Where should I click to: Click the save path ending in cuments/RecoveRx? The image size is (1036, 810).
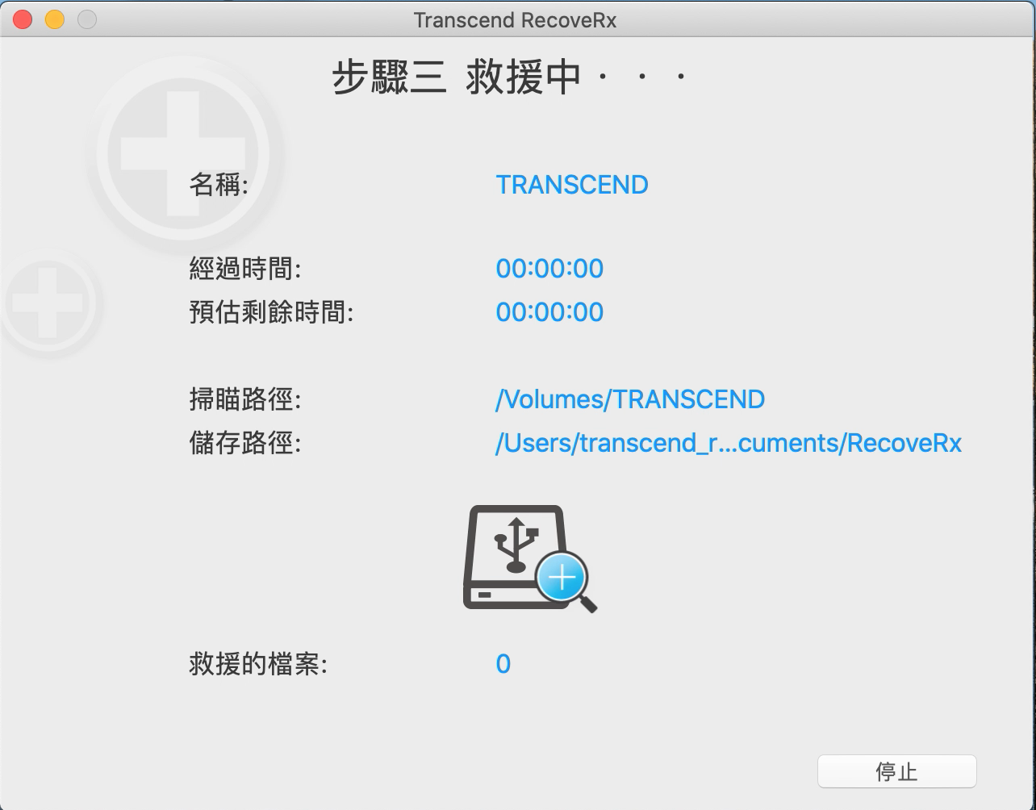click(x=729, y=443)
